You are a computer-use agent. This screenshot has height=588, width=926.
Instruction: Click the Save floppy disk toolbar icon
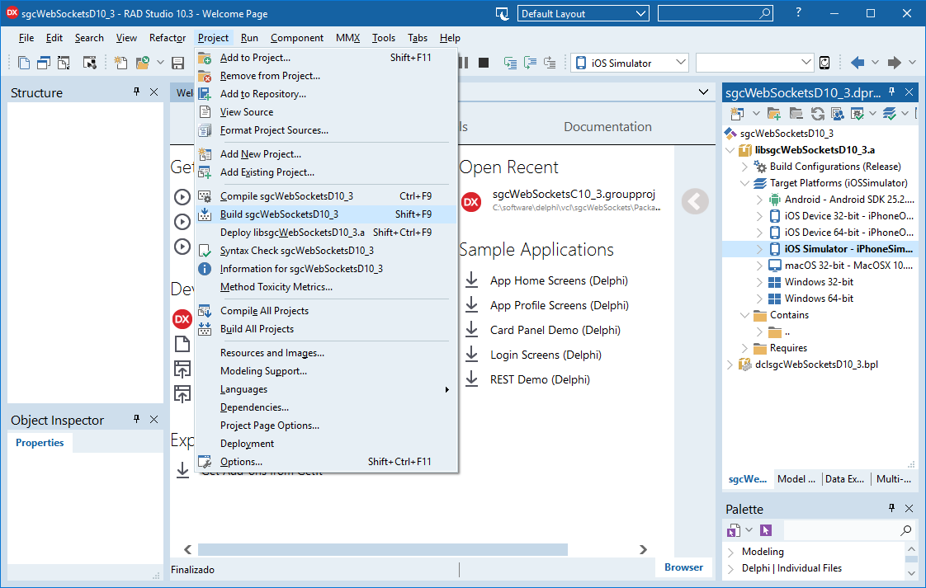pos(177,63)
